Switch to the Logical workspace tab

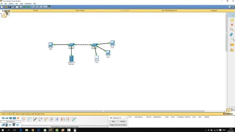[6, 11]
